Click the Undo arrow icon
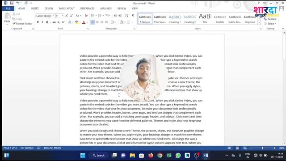This screenshot has width=286, height=161. click(x=18, y=3)
